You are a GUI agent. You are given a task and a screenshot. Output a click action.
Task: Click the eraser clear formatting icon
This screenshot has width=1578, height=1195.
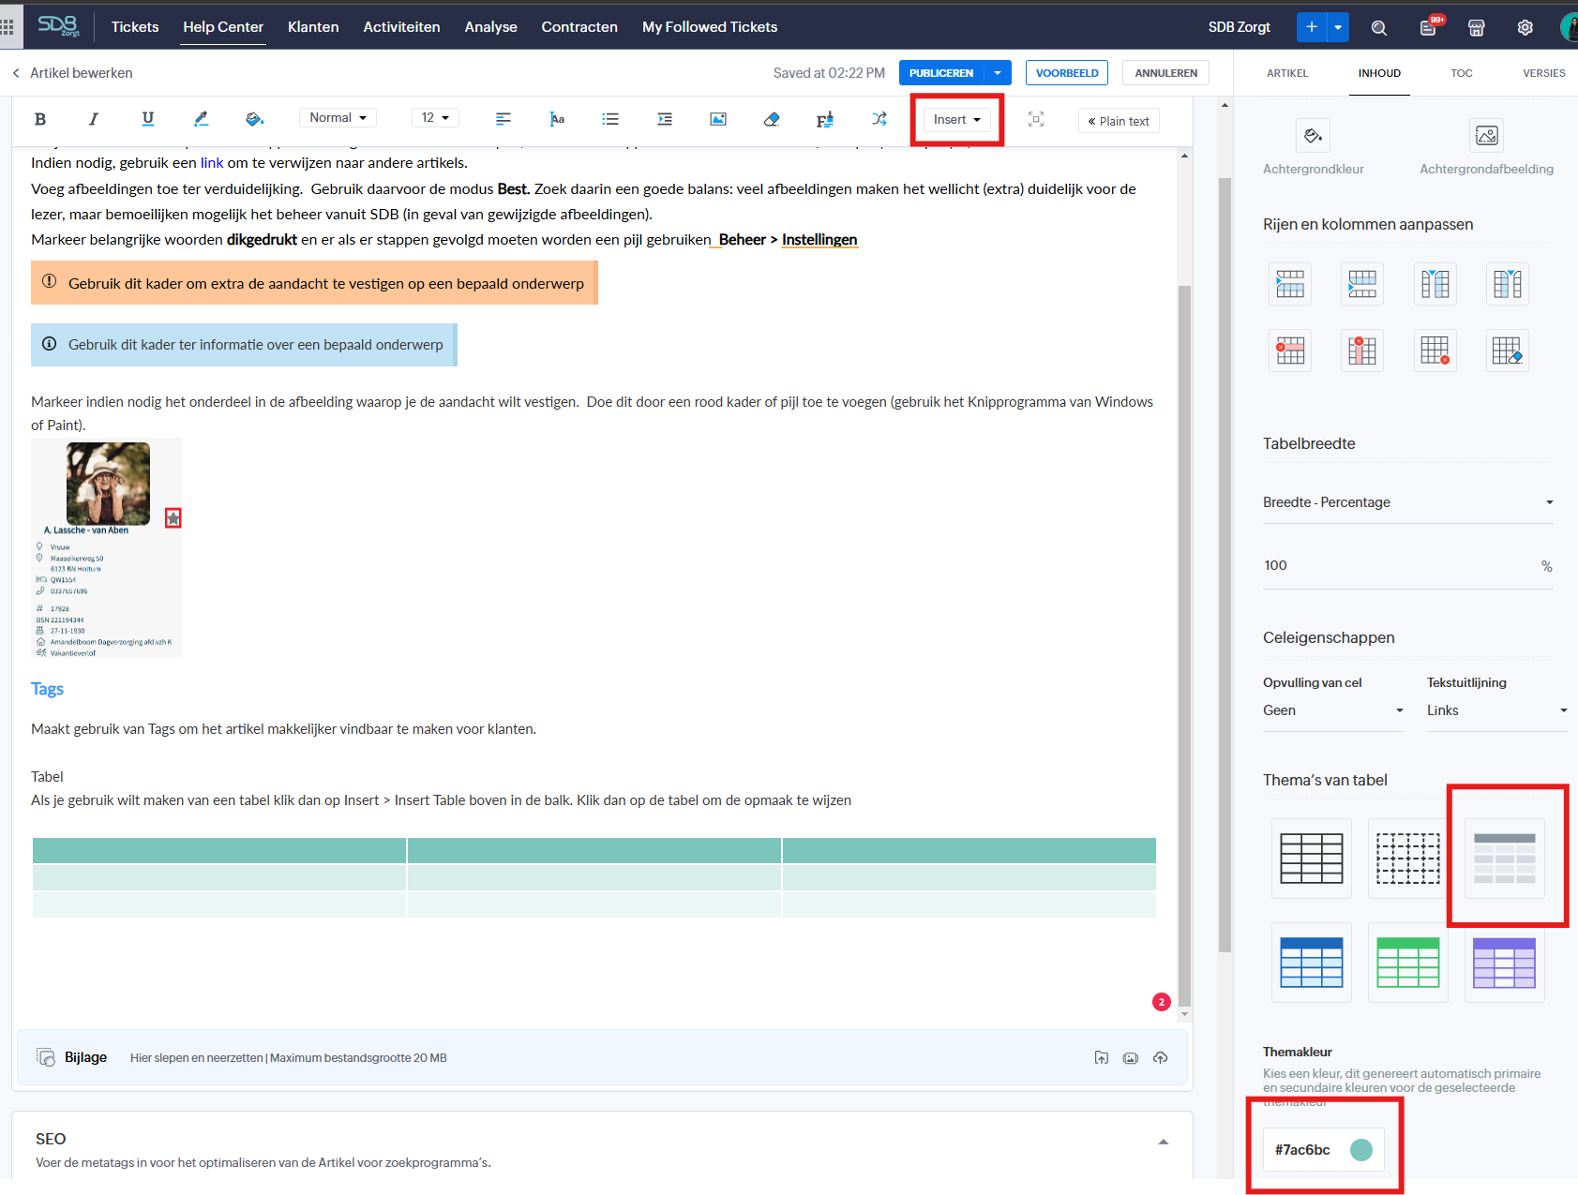771,119
